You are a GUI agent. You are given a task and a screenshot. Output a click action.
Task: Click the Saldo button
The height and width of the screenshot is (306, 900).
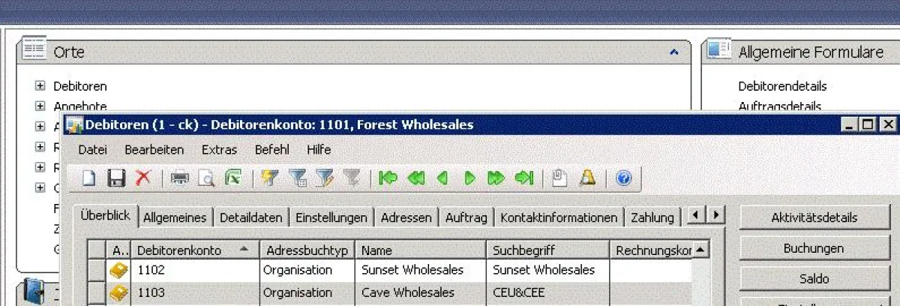pos(814,278)
